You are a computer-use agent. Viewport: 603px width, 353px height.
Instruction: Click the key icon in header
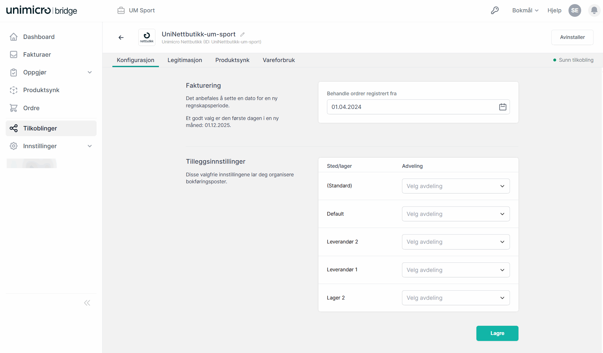pos(495,10)
